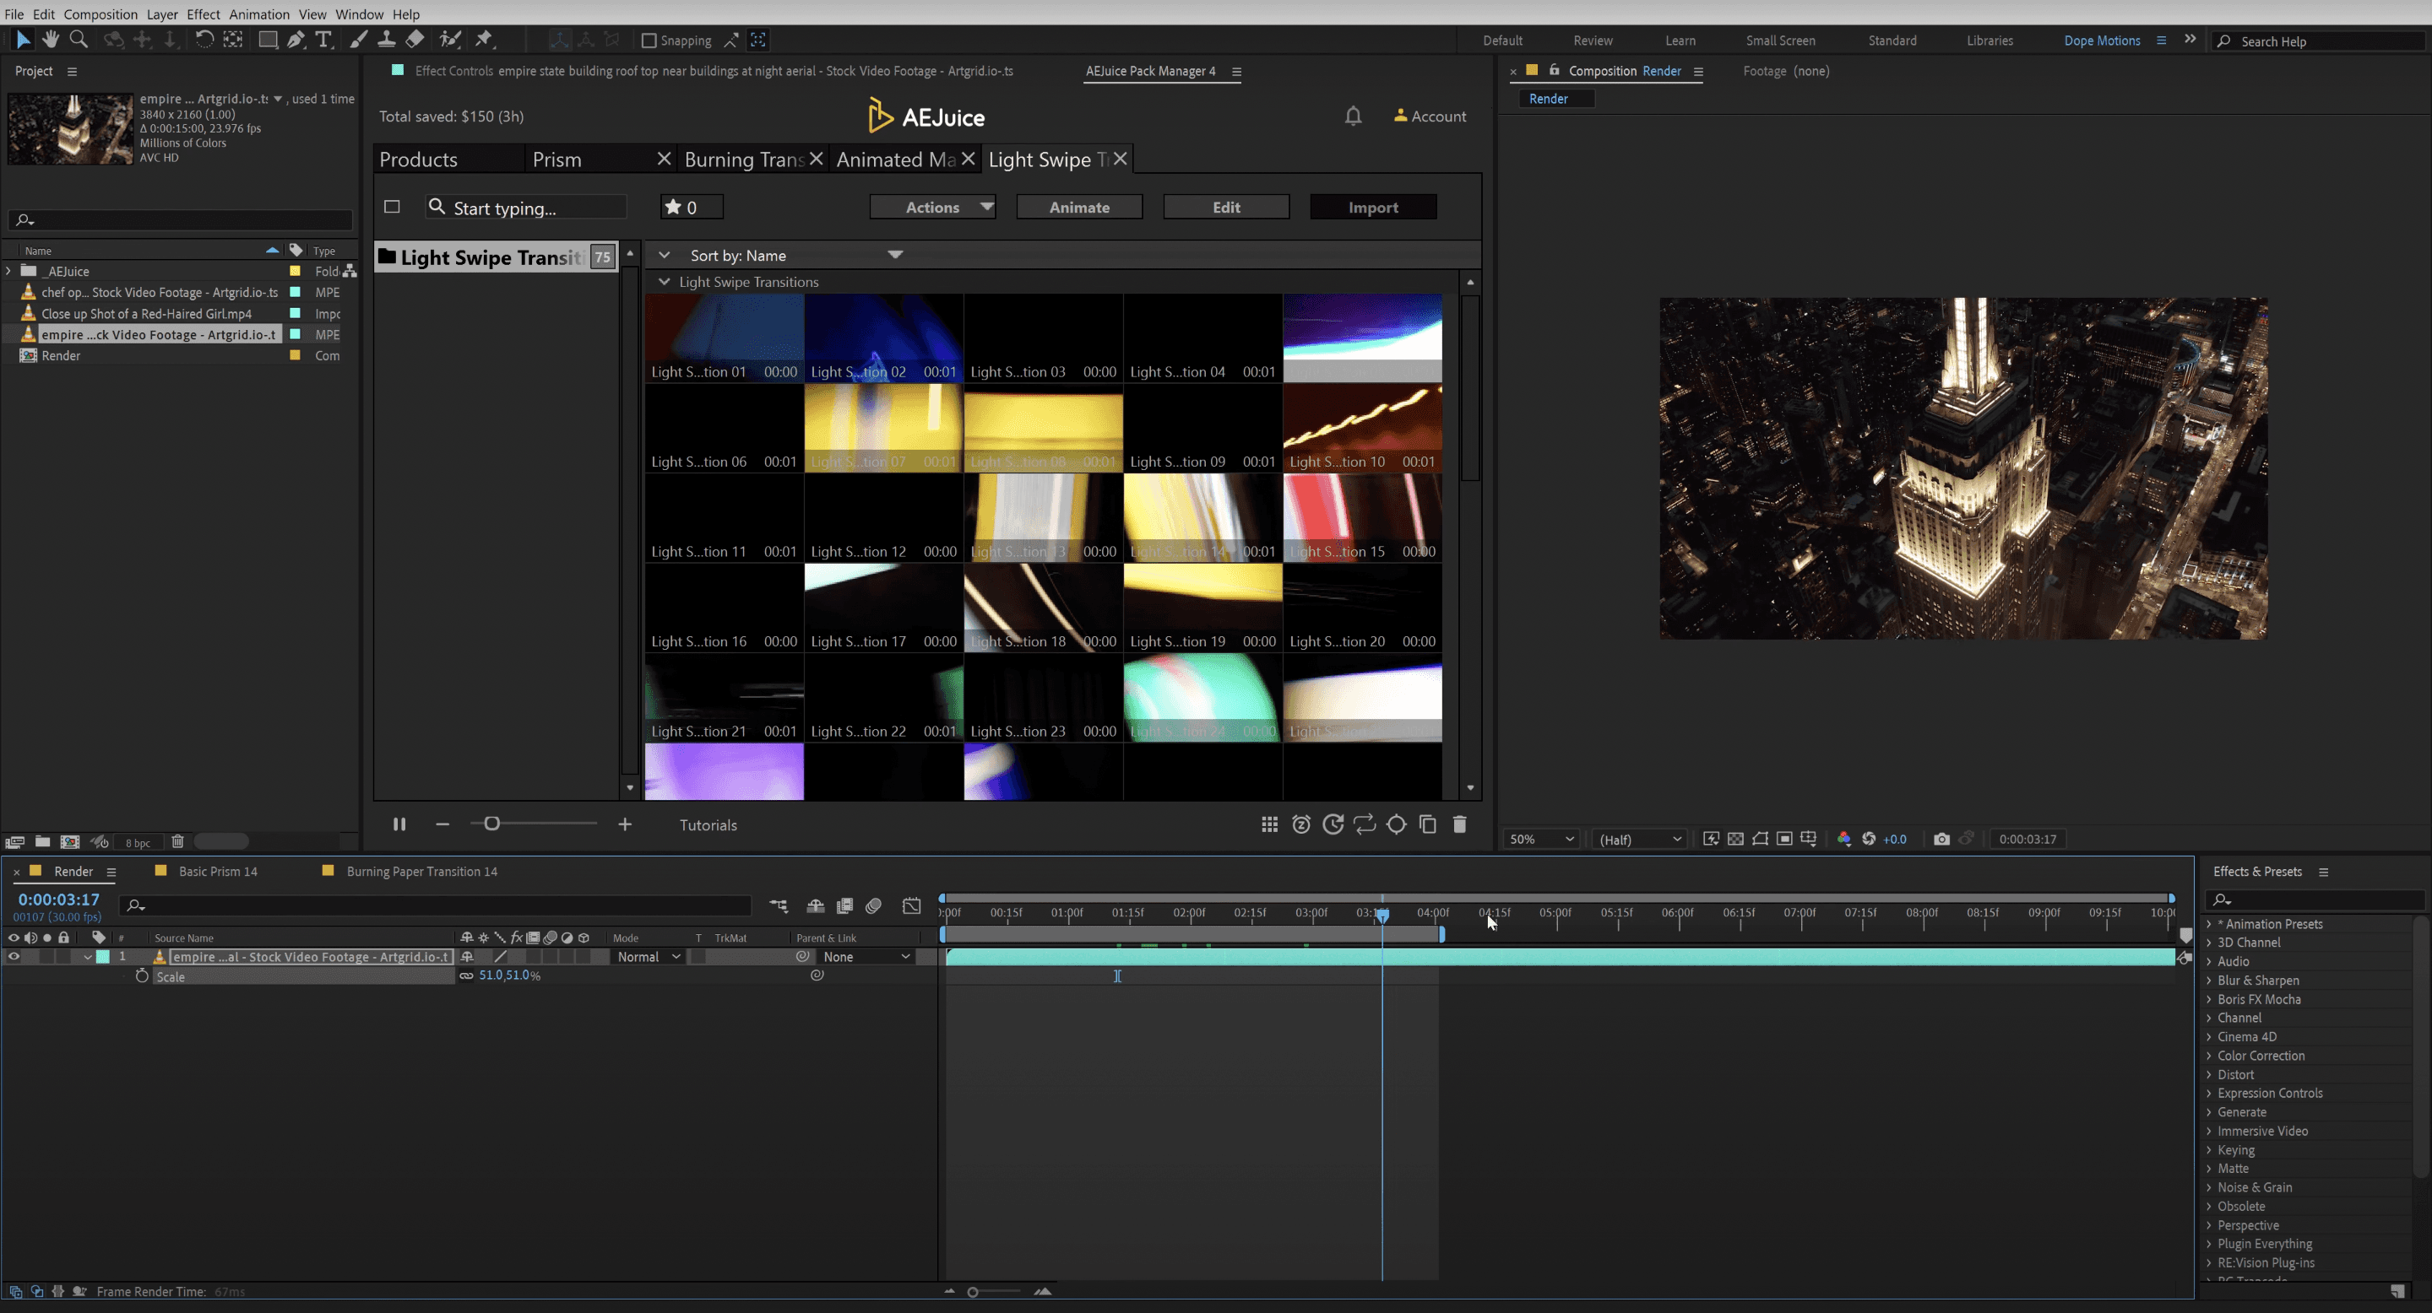Click the Graph Editor icon in timeline

pos(911,905)
